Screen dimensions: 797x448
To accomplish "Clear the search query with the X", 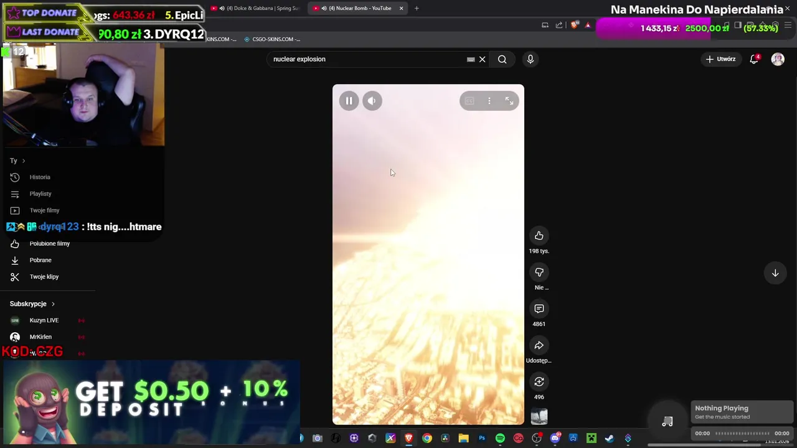I will [482, 59].
